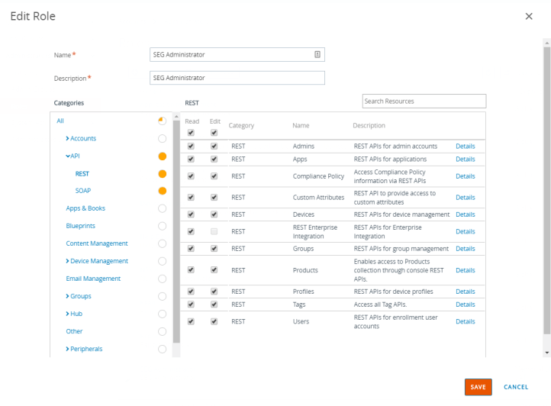The width and height of the screenshot is (551, 406).
Task: Click the orange SAVE button
Action: pos(478,387)
